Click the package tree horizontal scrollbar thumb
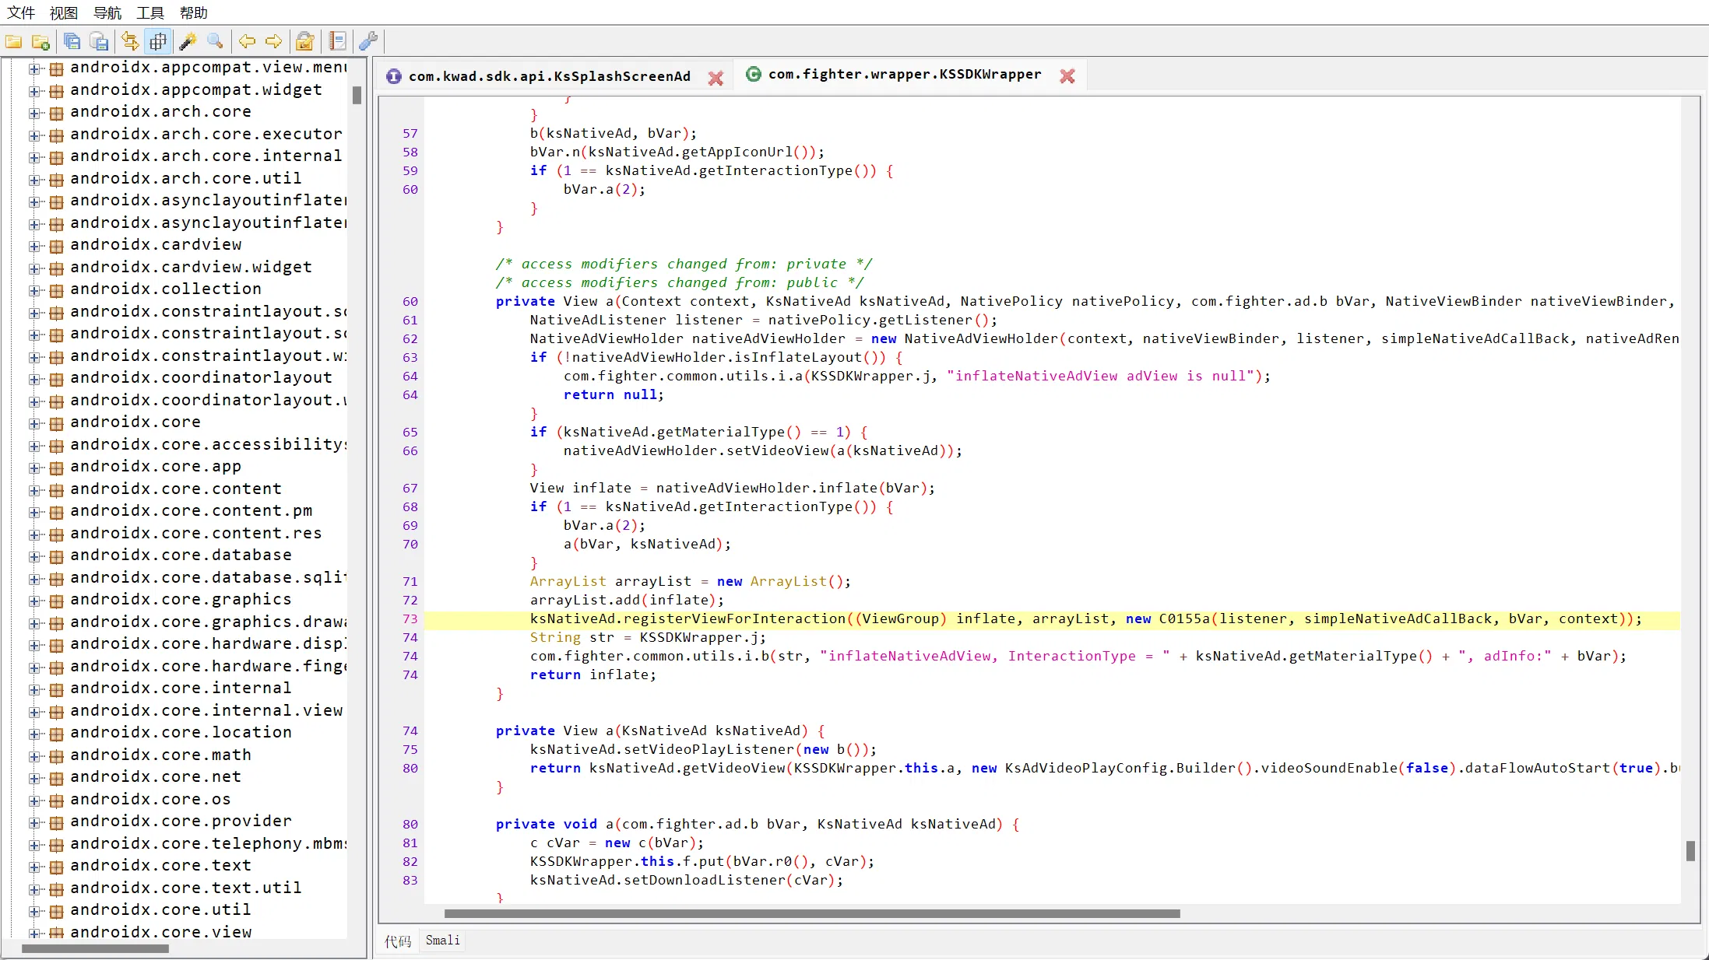The width and height of the screenshot is (1709, 960). tap(95, 949)
